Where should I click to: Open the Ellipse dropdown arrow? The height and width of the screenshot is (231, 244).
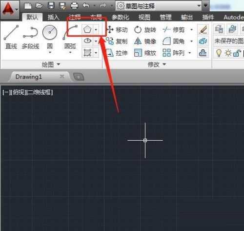pos(96,41)
